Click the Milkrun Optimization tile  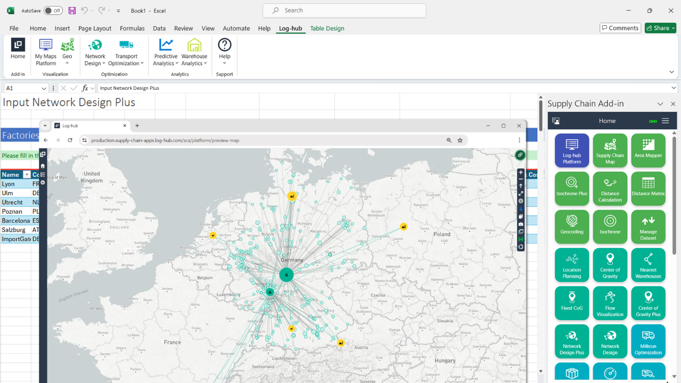[648, 341]
